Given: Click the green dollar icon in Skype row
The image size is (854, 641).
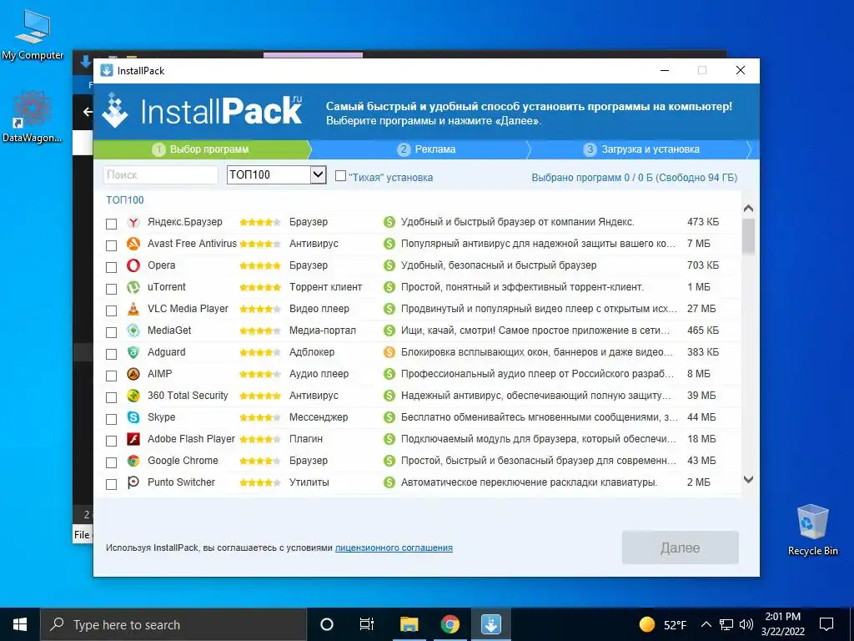Looking at the screenshot, I should point(389,417).
